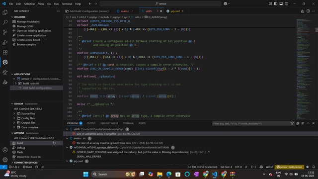Click the Devicetree action
This screenshot has width=318, height=179.
pyautogui.click(x=23, y=157)
